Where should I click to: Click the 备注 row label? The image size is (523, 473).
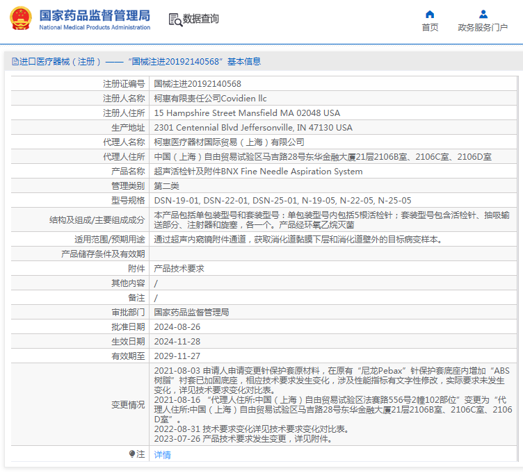click(136, 298)
